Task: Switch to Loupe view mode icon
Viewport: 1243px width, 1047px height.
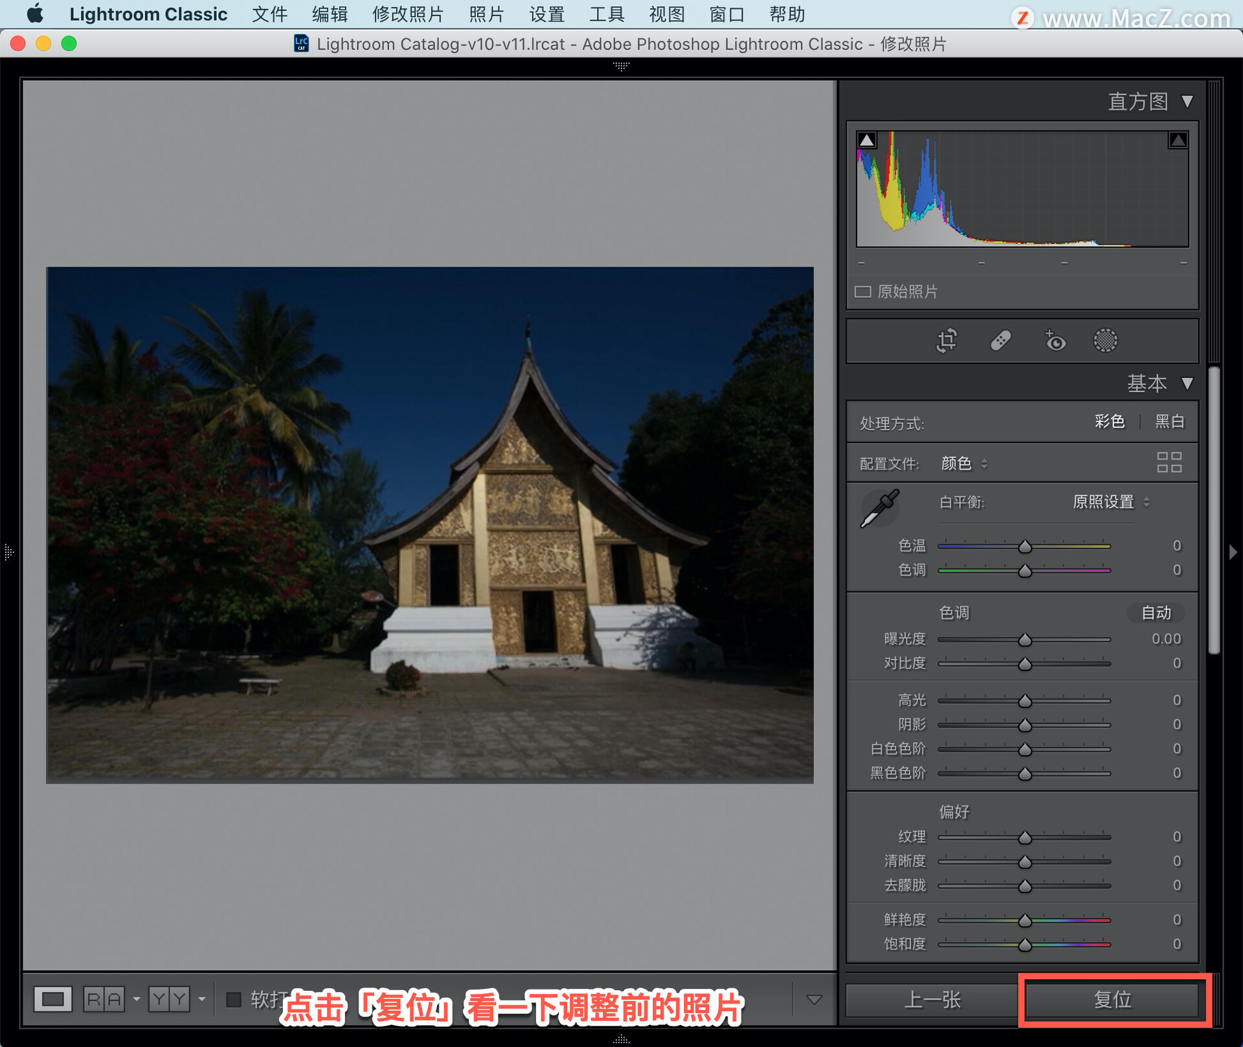Action: click(53, 999)
